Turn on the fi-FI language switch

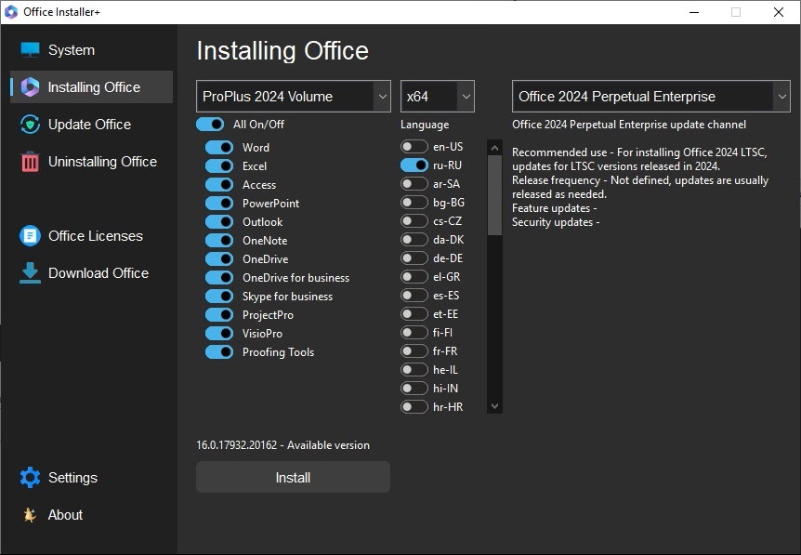tap(414, 332)
